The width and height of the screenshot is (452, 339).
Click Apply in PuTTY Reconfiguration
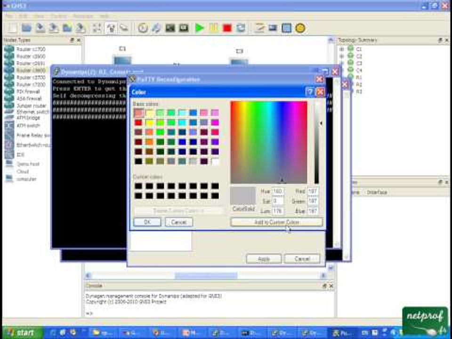click(x=264, y=259)
